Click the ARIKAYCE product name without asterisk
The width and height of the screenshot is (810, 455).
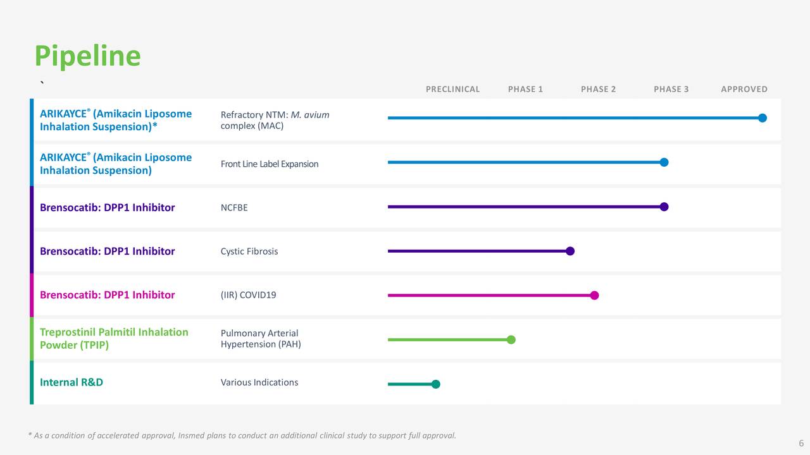point(116,164)
